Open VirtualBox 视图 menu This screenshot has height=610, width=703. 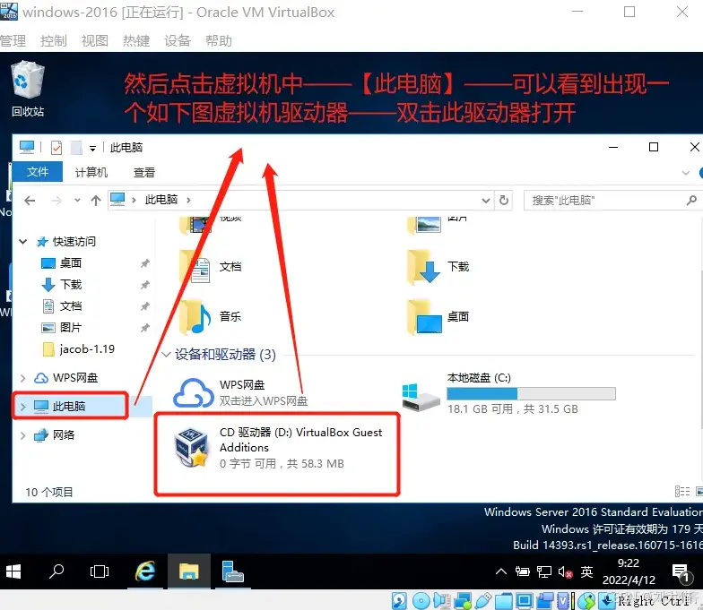[x=95, y=41]
